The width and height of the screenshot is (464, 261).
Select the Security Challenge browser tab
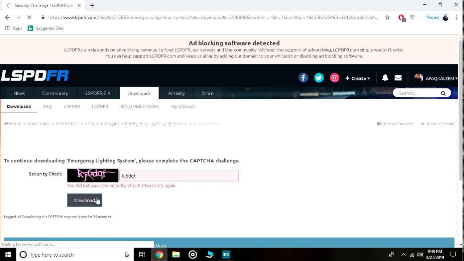[44, 5]
